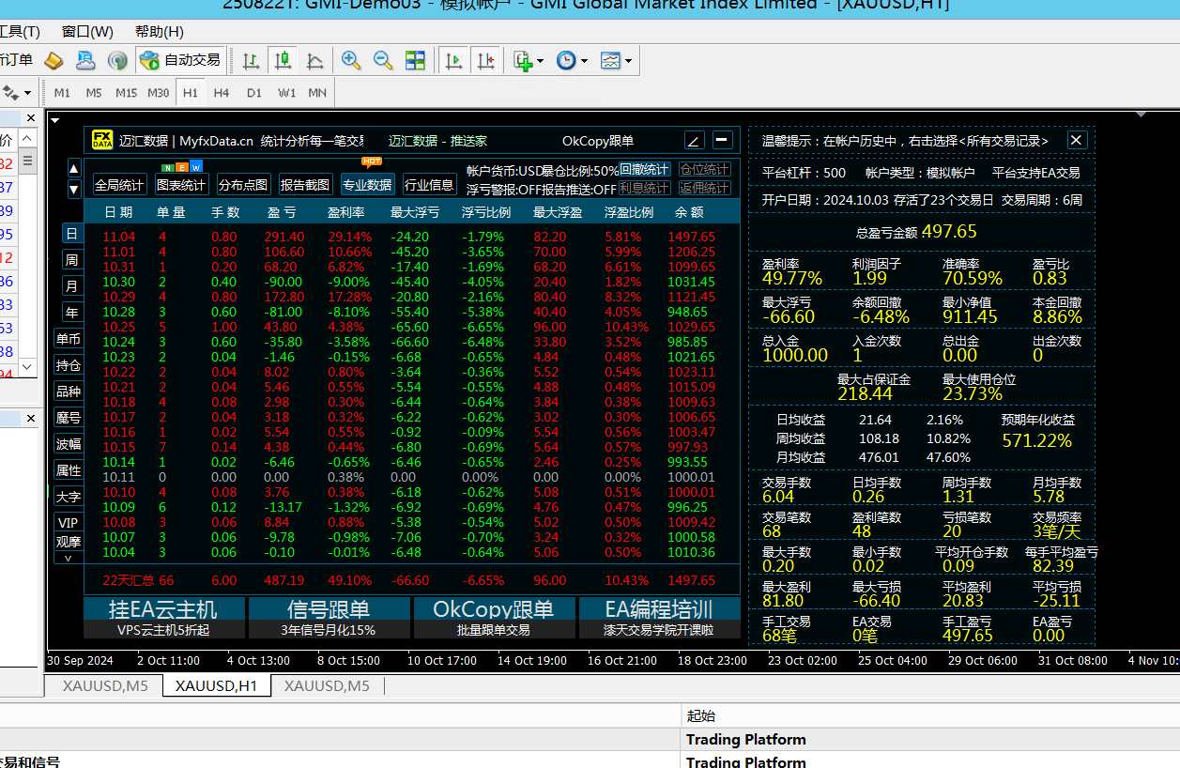Open 专业数据 professional data
The image size is (1180, 768).
pyautogui.click(x=367, y=185)
